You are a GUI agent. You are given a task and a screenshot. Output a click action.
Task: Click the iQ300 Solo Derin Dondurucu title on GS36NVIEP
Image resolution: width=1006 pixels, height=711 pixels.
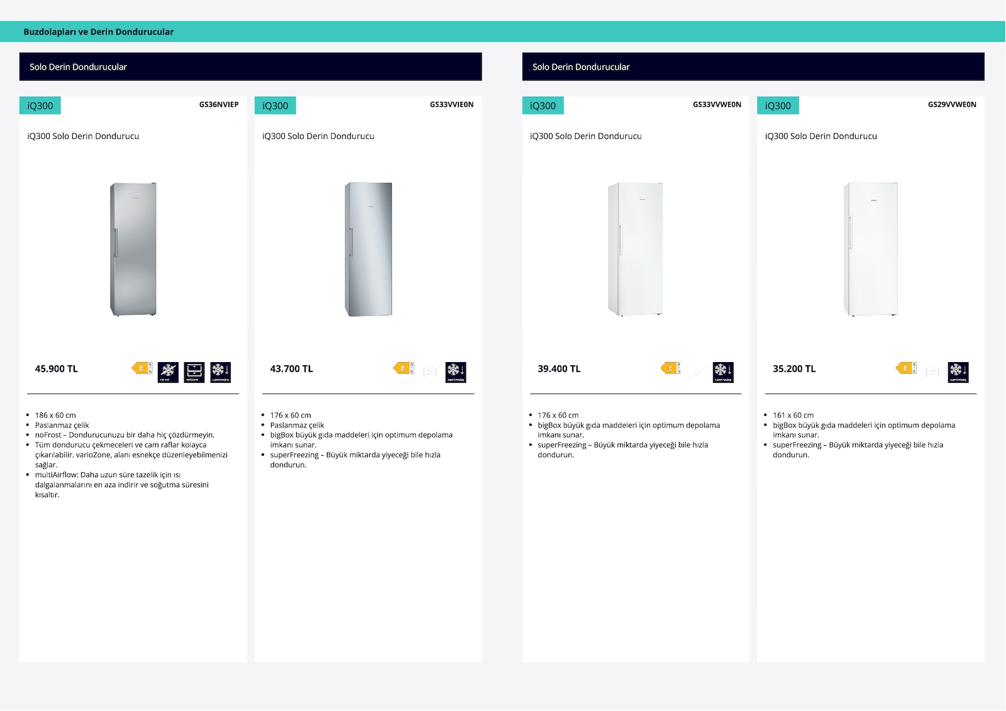pyautogui.click(x=83, y=136)
